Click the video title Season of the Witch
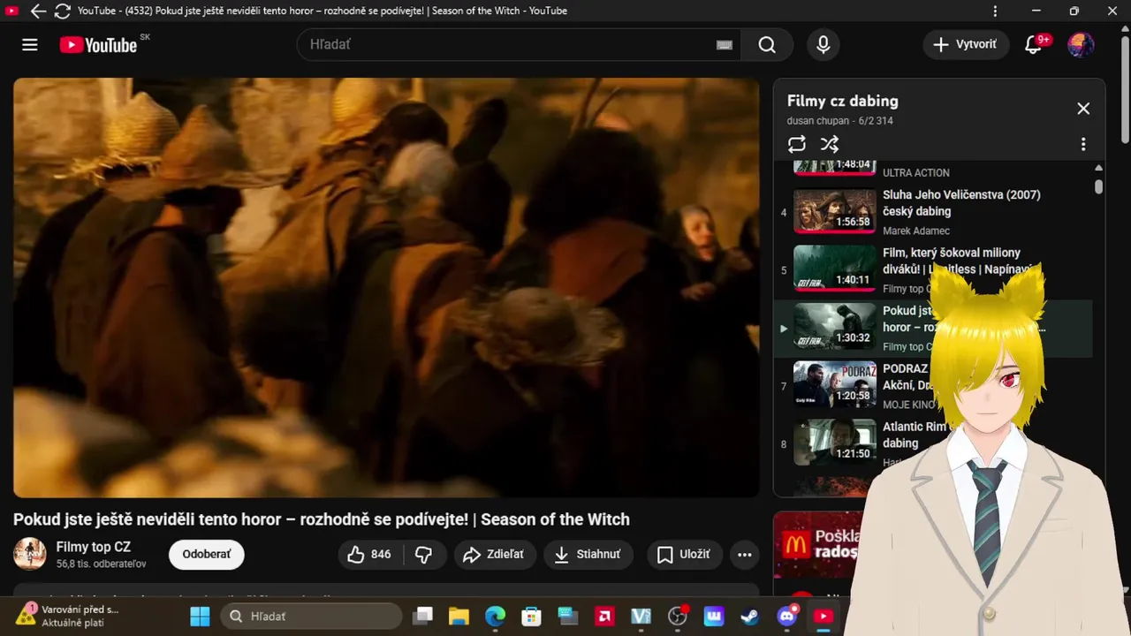 point(322,519)
